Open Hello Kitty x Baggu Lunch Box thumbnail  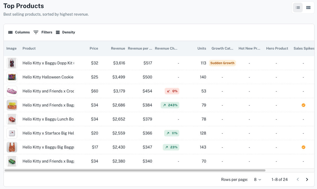pyautogui.click(x=12, y=119)
